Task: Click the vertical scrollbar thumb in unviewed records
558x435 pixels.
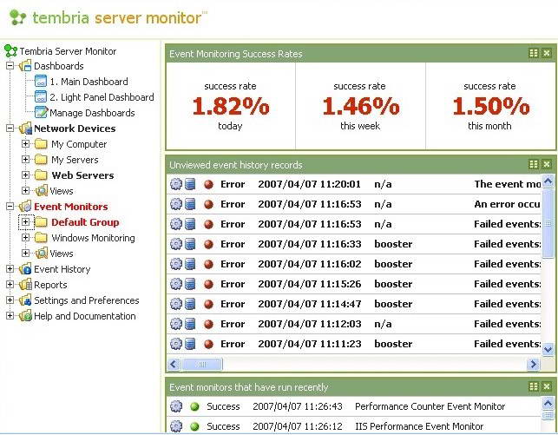Action: (548, 223)
